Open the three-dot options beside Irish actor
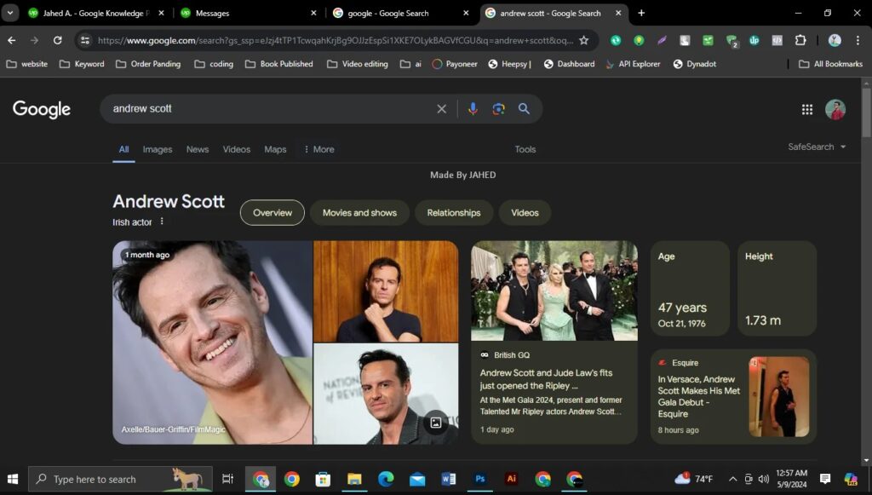The width and height of the screenshot is (872, 495). (x=162, y=222)
